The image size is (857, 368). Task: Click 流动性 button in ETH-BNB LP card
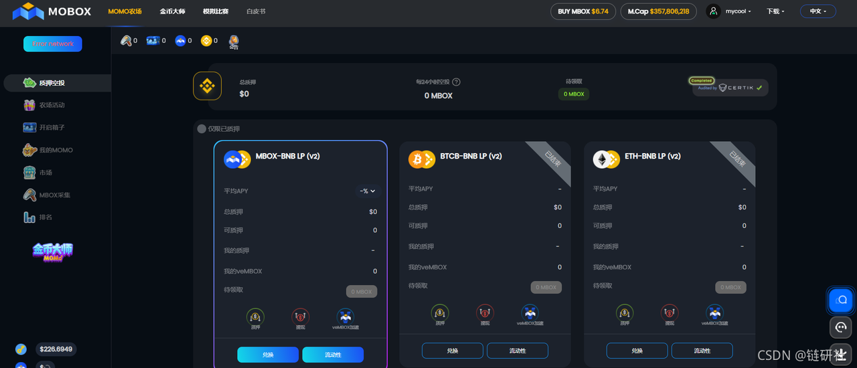click(702, 351)
